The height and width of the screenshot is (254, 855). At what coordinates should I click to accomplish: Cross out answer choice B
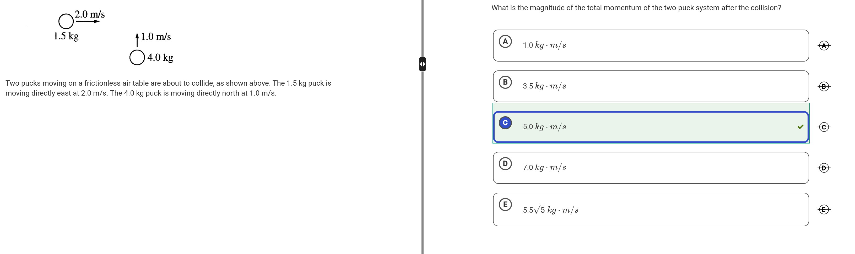click(x=824, y=87)
